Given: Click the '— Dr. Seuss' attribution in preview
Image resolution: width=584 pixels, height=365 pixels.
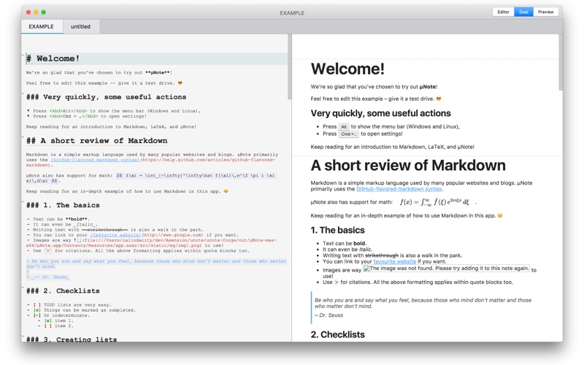Looking at the screenshot, I should pos(328,315).
